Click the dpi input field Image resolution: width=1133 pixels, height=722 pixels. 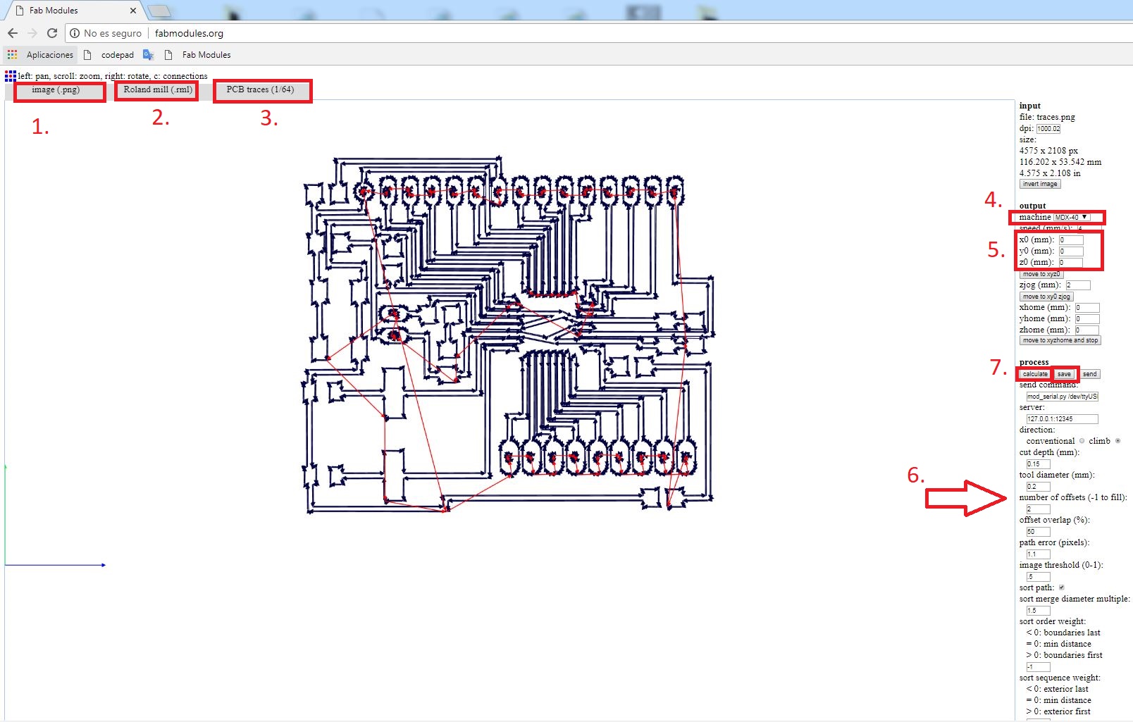pyautogui.click(x=1048, y=129)
